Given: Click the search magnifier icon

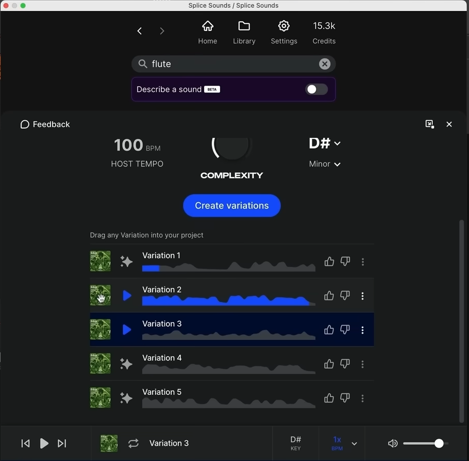Looking at the screenshot, I should click(143, 63).
